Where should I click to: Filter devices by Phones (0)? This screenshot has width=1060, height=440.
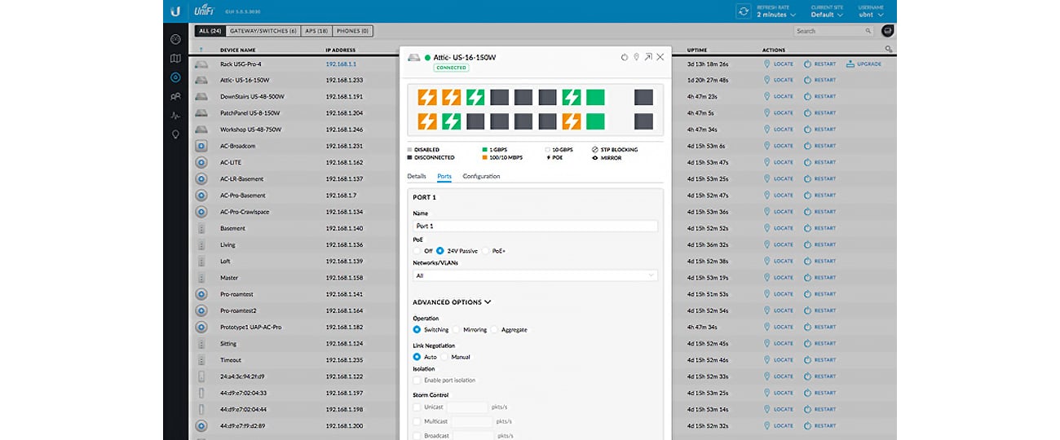[351, 31]
